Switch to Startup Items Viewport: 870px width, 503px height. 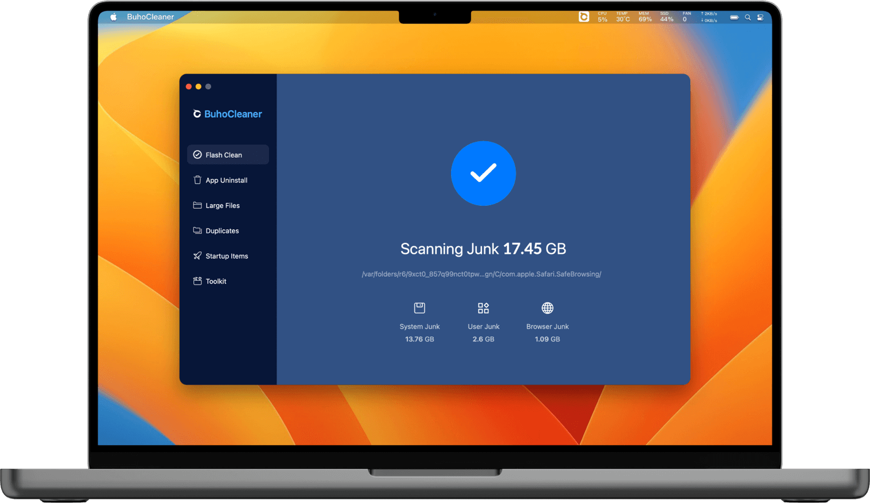[x=228, y=256]
